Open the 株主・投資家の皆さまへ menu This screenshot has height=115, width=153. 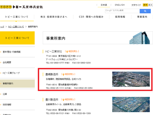pyautogui.click(x=54, y=17)
